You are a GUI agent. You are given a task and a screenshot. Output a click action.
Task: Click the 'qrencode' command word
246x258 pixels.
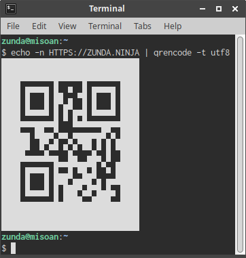point(173,53)
